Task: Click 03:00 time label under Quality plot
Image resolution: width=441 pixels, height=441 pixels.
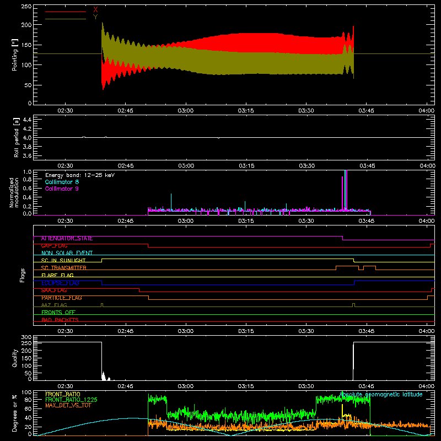Action: (186, 386)
